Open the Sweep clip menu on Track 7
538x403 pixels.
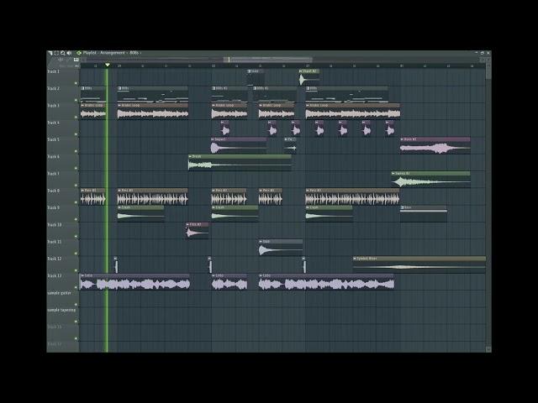(393, 174)
